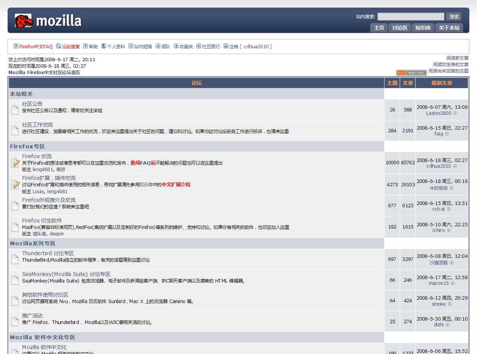Open moderator 客游 profile link
The height and width of the screenshot is (354, 477).
click(60, 169)
